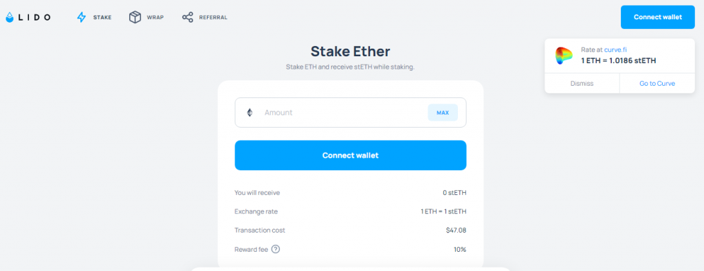Click the Reward fee help icon
Viewport: 704px width, 271px height.
tap(276, 249)
